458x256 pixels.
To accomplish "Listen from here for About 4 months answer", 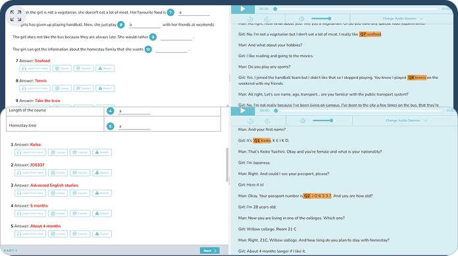I will [30, 234].
